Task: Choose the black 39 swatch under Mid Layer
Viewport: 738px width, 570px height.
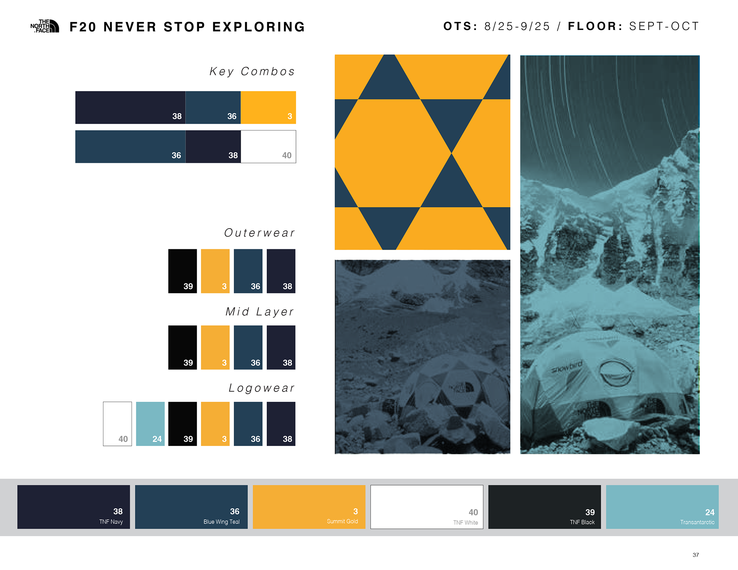Action: click(183, 348)
